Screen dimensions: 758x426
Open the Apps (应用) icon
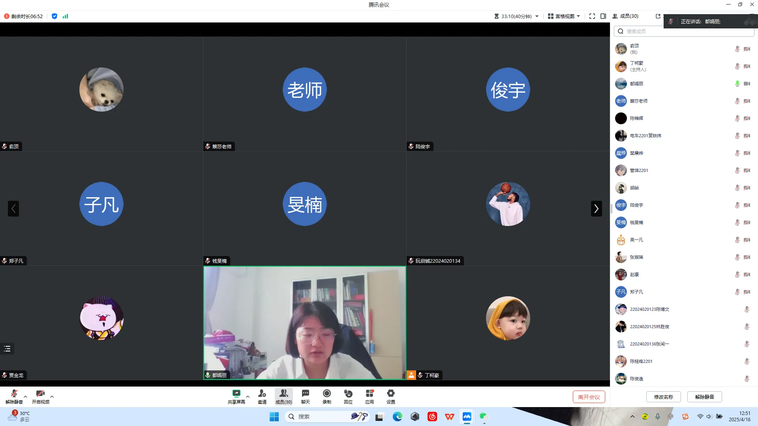(369, 394)
